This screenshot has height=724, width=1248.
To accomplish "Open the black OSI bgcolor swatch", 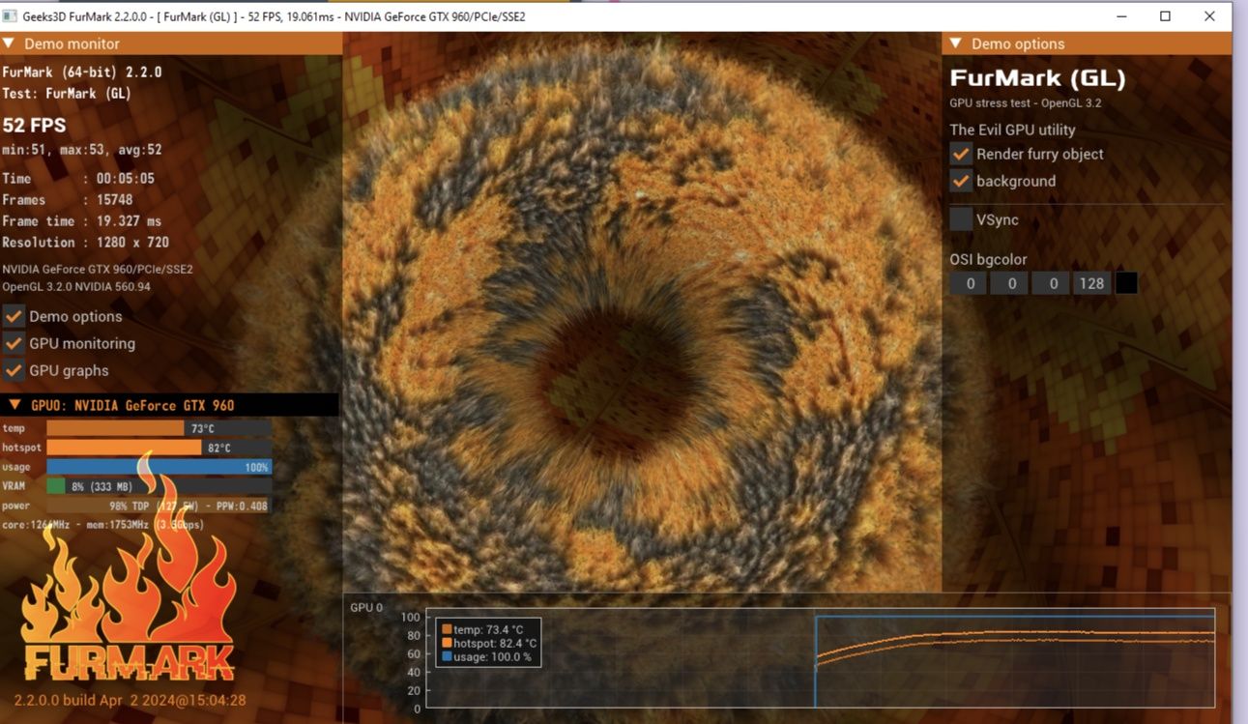I will (x=1126, y=283).
